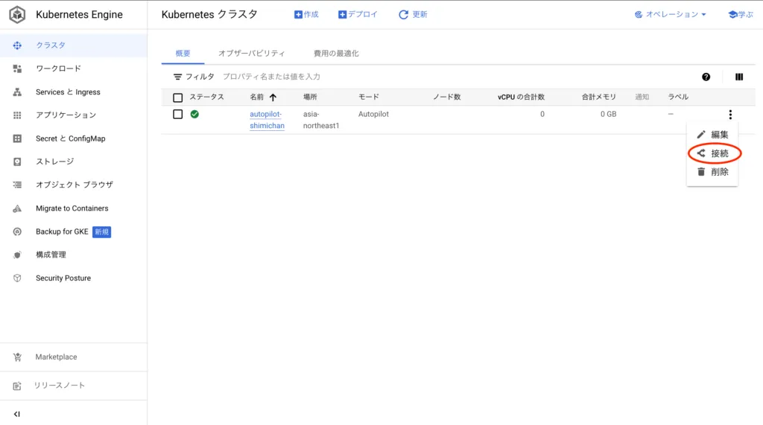The image size is (763, 425).
Task: Click the Secret と ConfigMap icon
Action: [x=17, y=138]
